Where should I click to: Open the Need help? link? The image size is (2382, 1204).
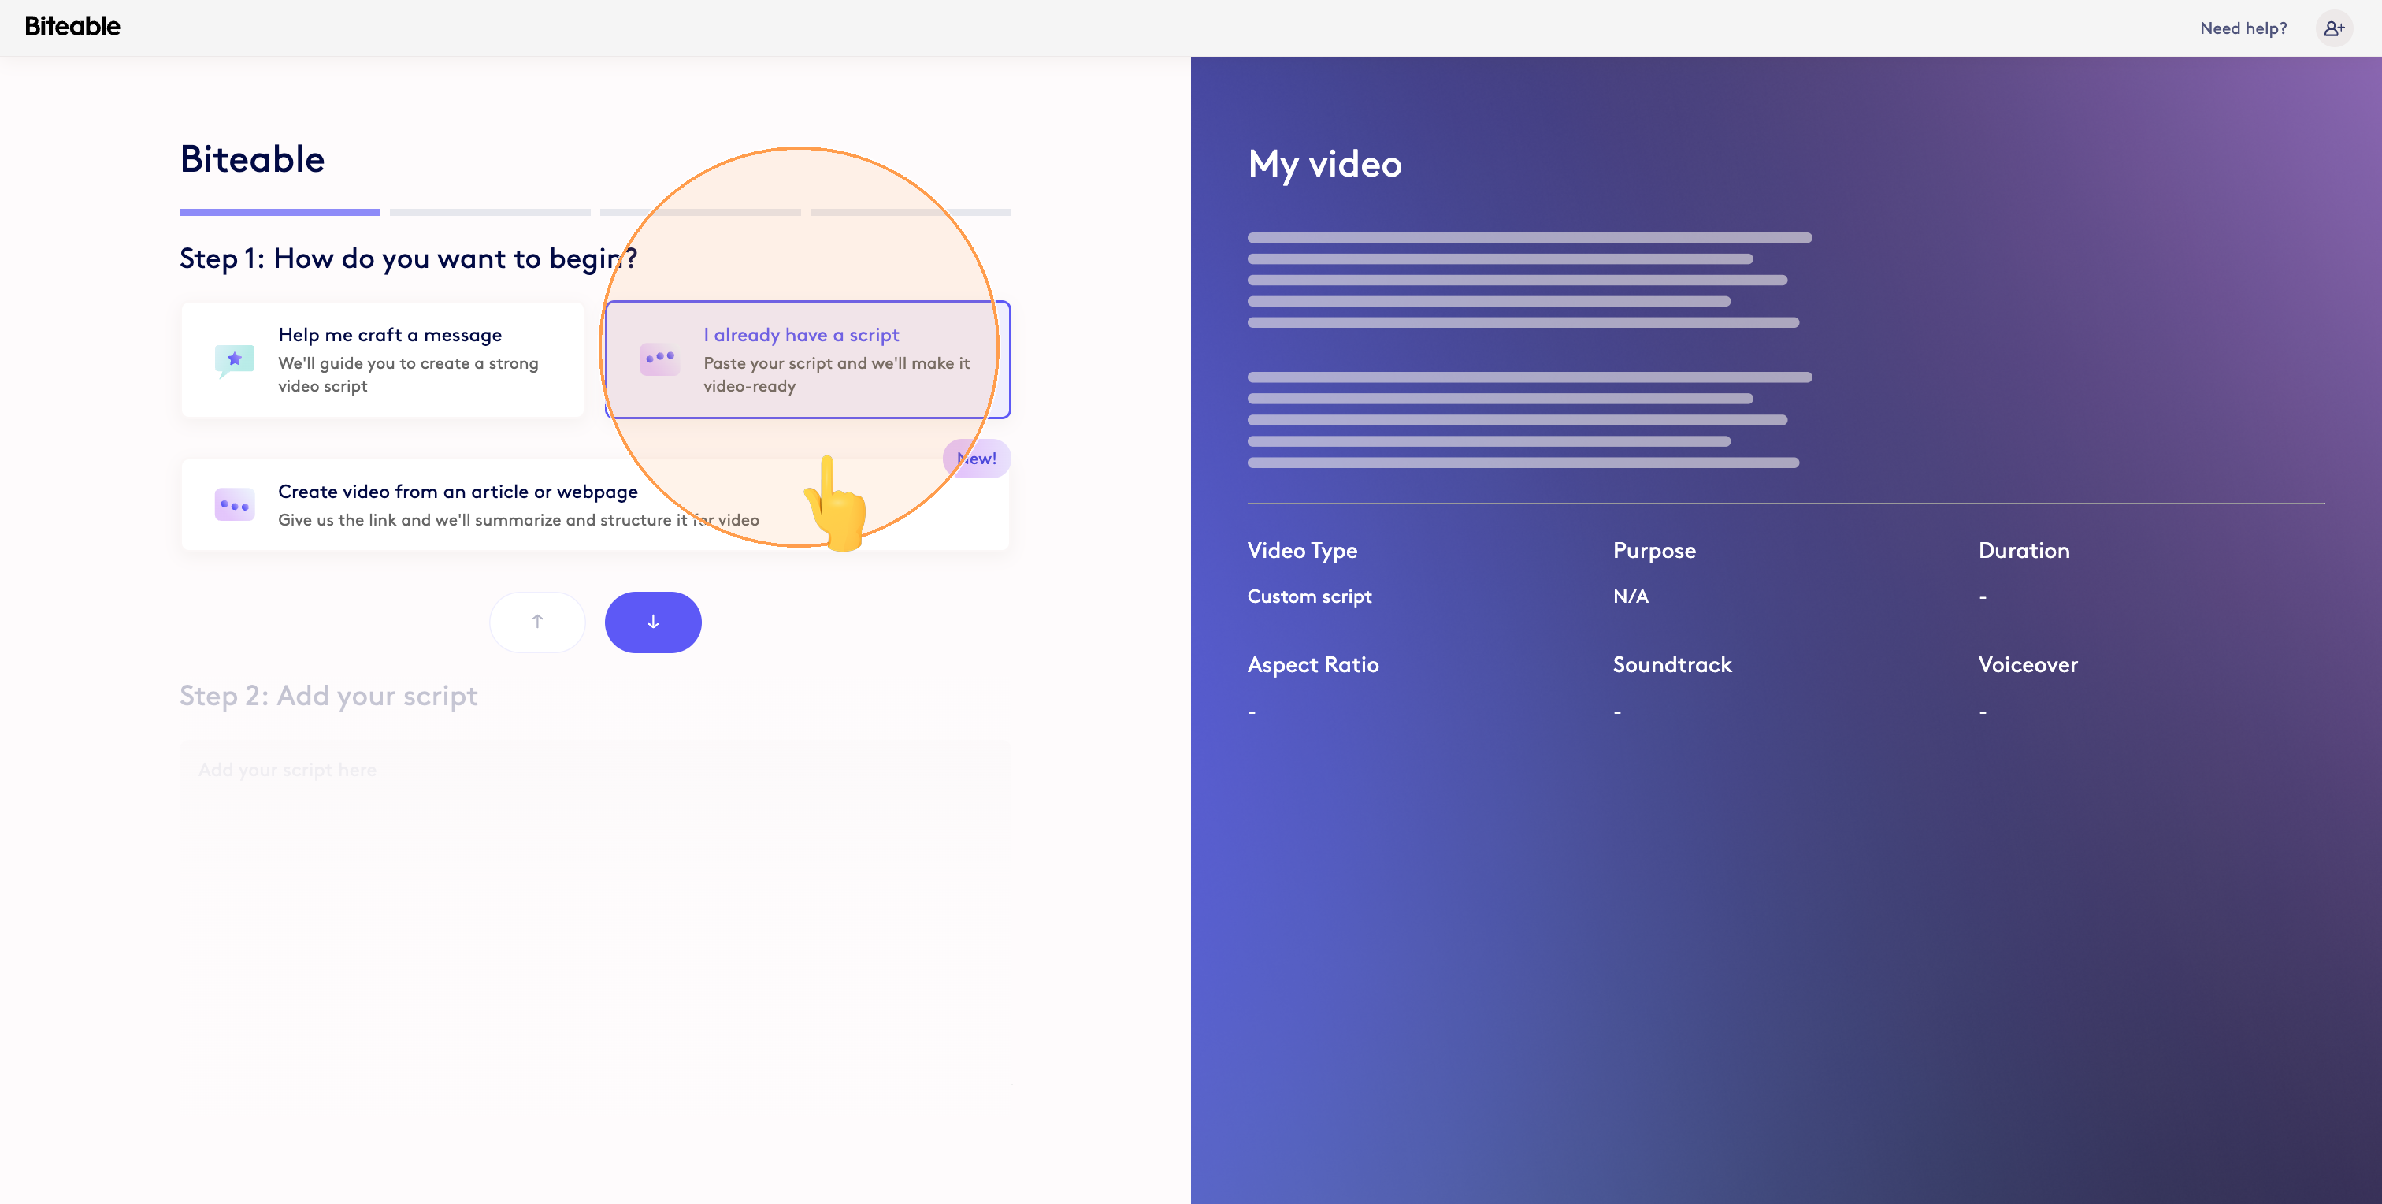click(2243, 28)
